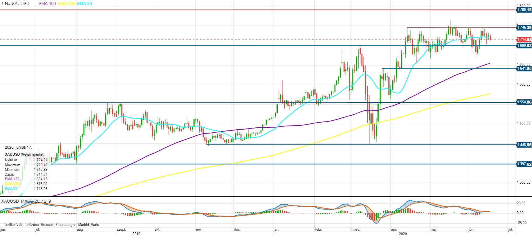Click the 1 500,00 price axis label
Viewport: 532px width, 236px height.
[x=524, y=124]
